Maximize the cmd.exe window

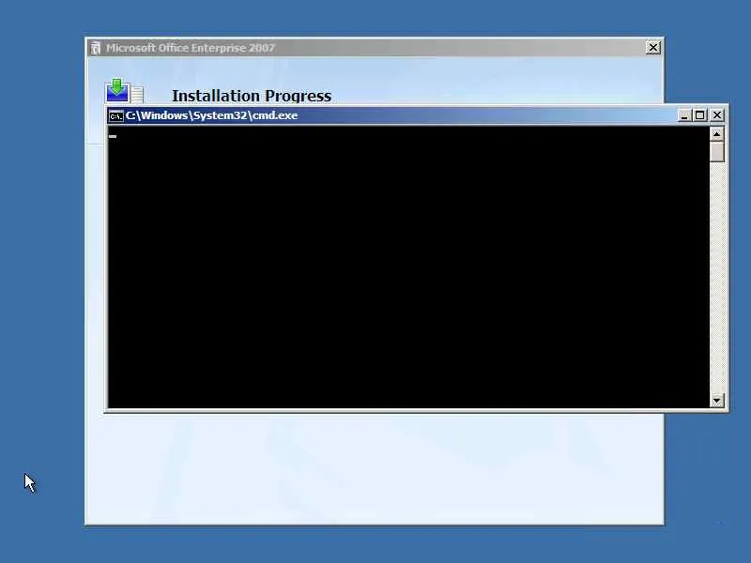tap(699, 115)
